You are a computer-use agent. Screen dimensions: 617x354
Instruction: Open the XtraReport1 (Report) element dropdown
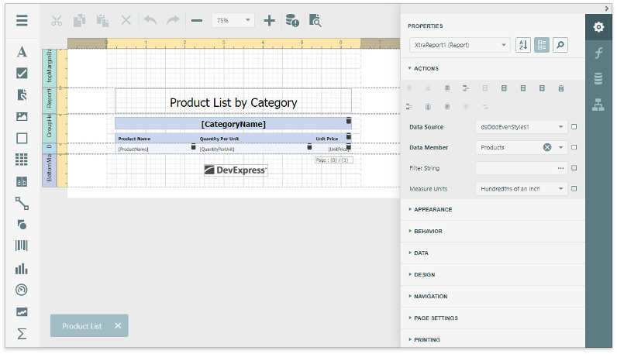(459, 45)
